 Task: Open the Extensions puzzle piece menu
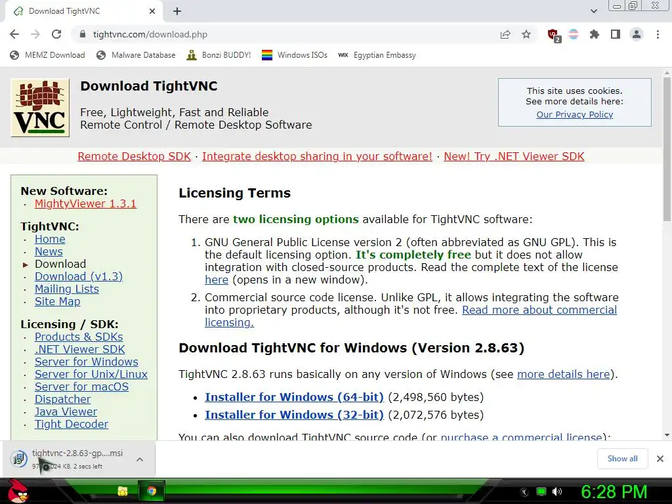[595, 34]
